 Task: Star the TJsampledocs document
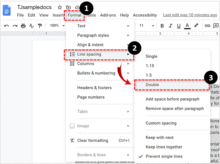[x=60, y=7]
